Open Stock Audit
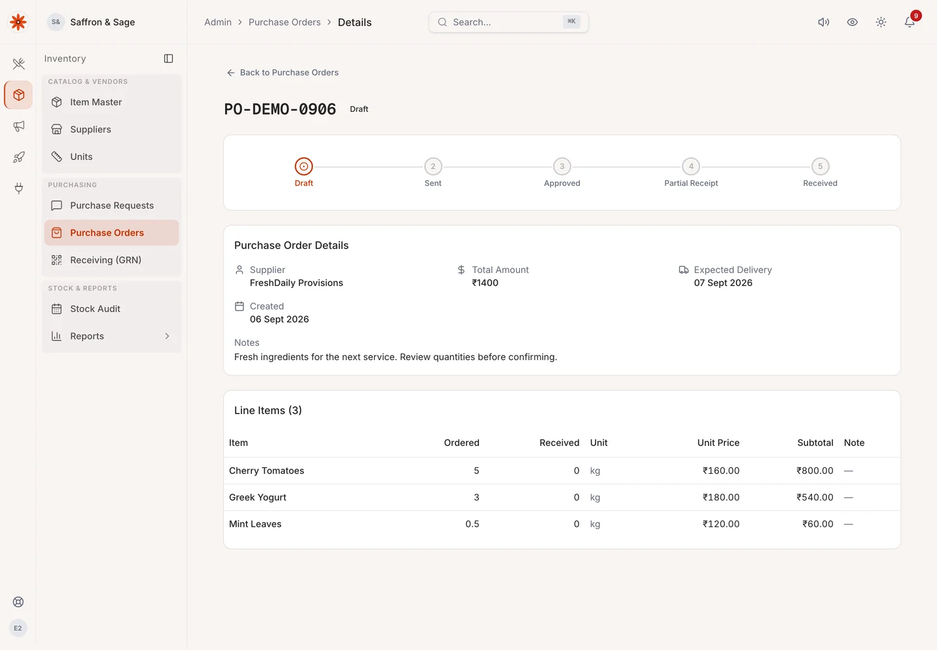The height and width of the screenshot is (650, 937). tap(112, 309)
